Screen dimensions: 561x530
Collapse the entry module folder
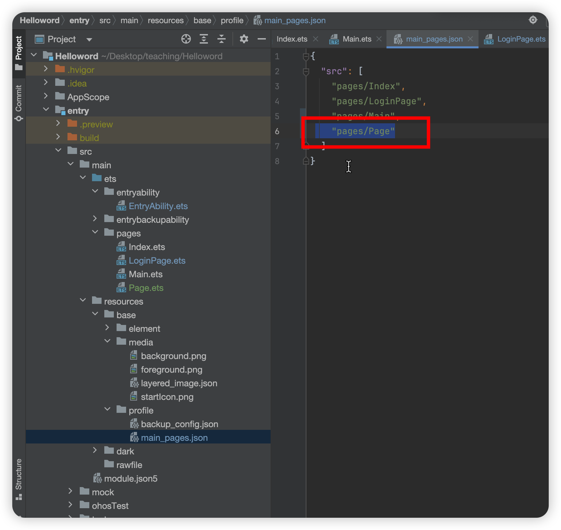tap(46, 110)
